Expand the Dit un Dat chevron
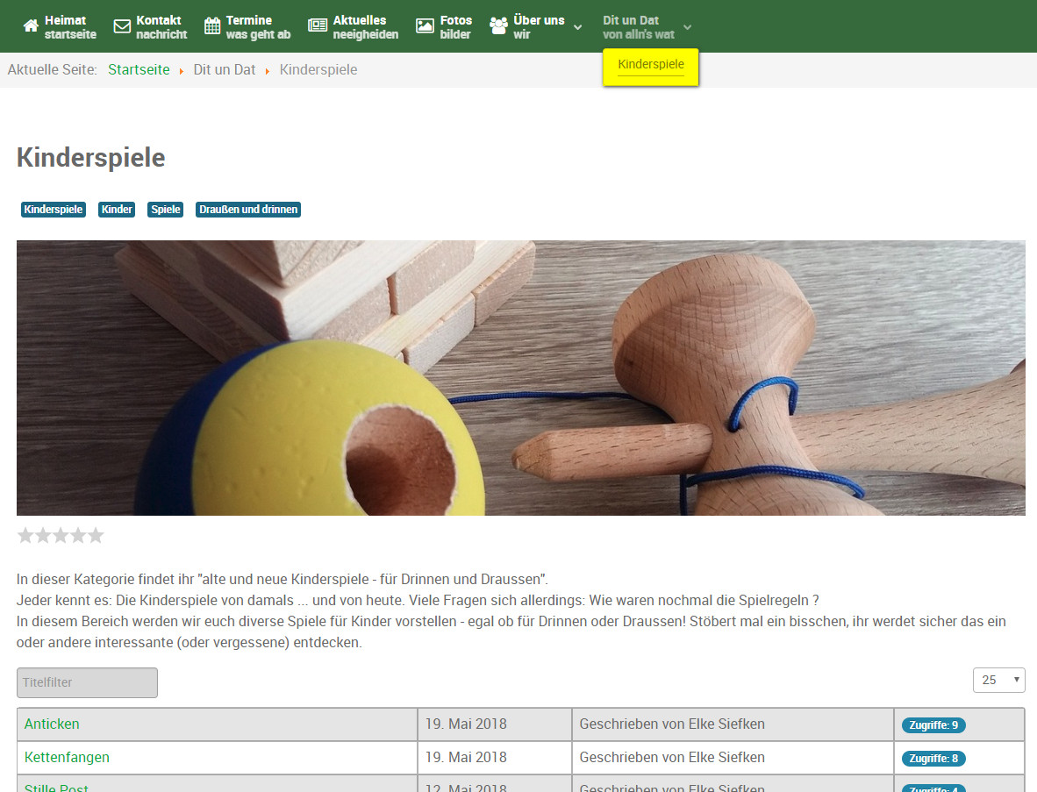Viewport: 1037px width, 792px height. click(688, 27)
